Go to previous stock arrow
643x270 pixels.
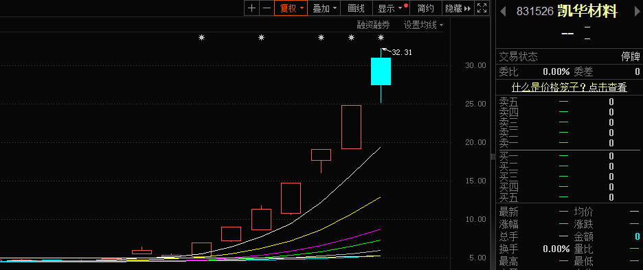click(503, 12)
